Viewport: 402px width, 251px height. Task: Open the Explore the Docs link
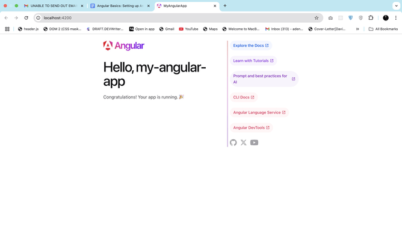click(251, 46)
